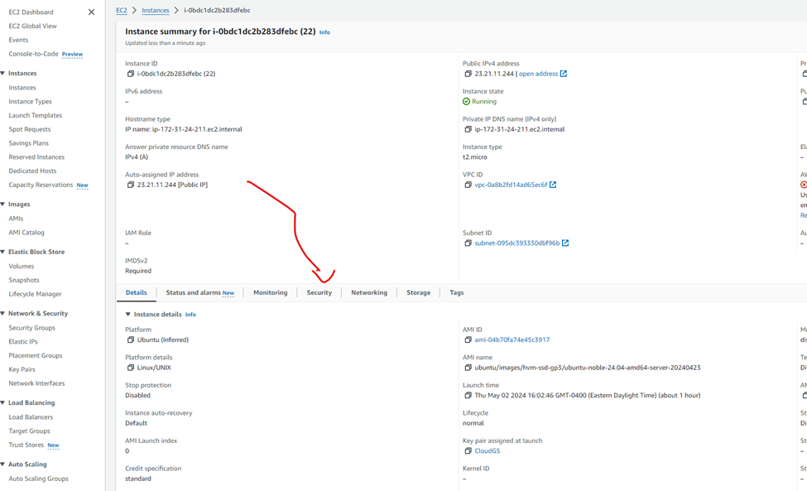Open the ami-04b70fa74e45c3917 link
The height and width of the screenshot is (491, 807).
pyautogui.click(x=512, y=339)
